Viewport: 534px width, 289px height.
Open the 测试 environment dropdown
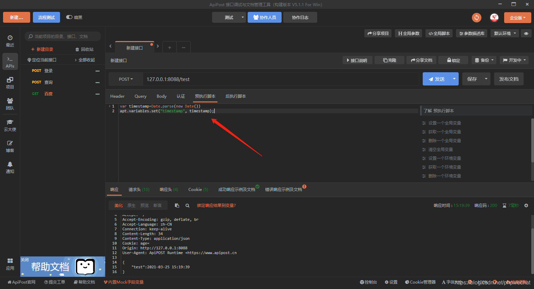(229, 17)
